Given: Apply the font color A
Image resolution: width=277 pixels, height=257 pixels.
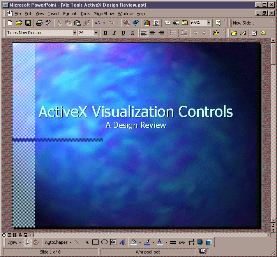Looking at the screenshot, I should (160, 242).
